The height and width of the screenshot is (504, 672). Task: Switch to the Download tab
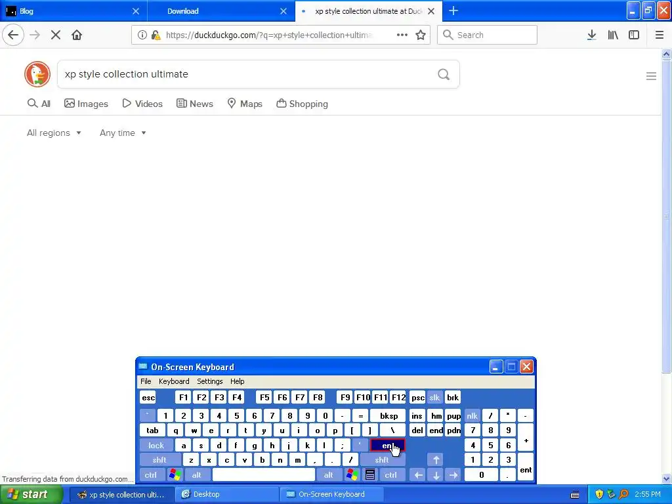pos(221,11)
